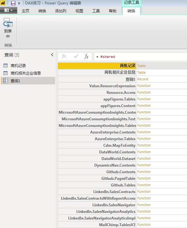Save the query with the floppy icon

tap(13, 3)
